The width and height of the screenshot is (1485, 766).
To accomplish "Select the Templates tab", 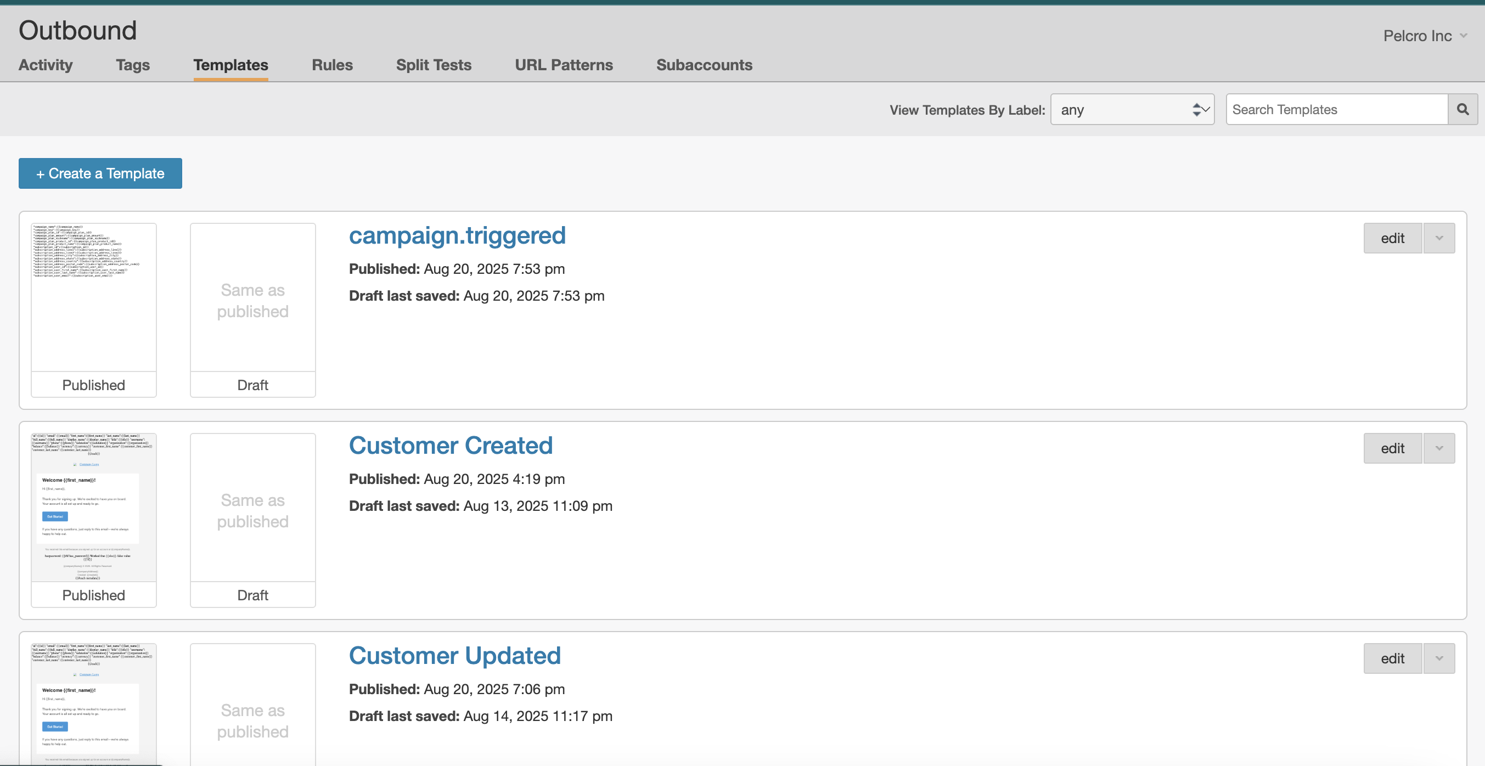I will click(x=230, y=65).
